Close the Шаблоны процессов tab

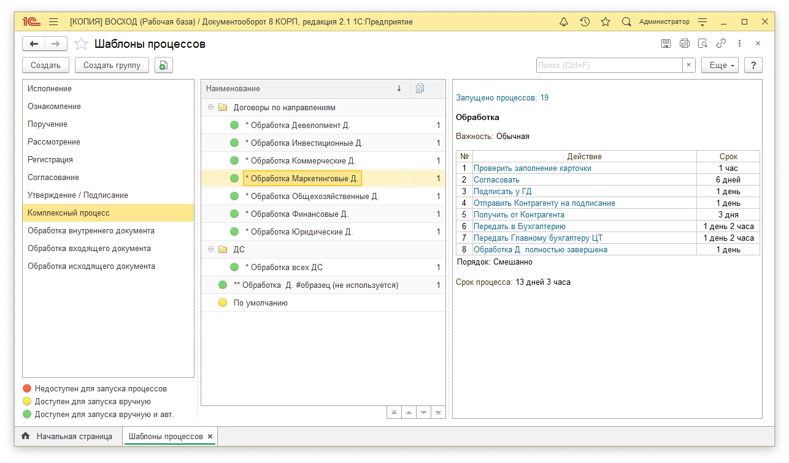coord(210,437)
